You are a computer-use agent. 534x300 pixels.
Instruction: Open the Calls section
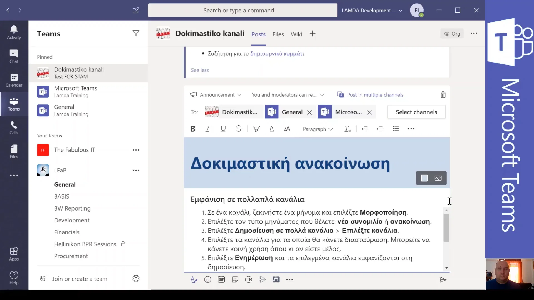pos(14,128)
